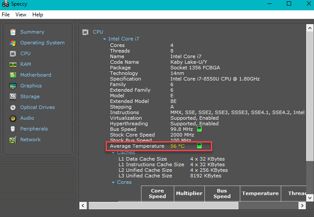Screen dimensions: 314x217
Task: Click the Peripherals mouse icon
Action: (13, 129)
